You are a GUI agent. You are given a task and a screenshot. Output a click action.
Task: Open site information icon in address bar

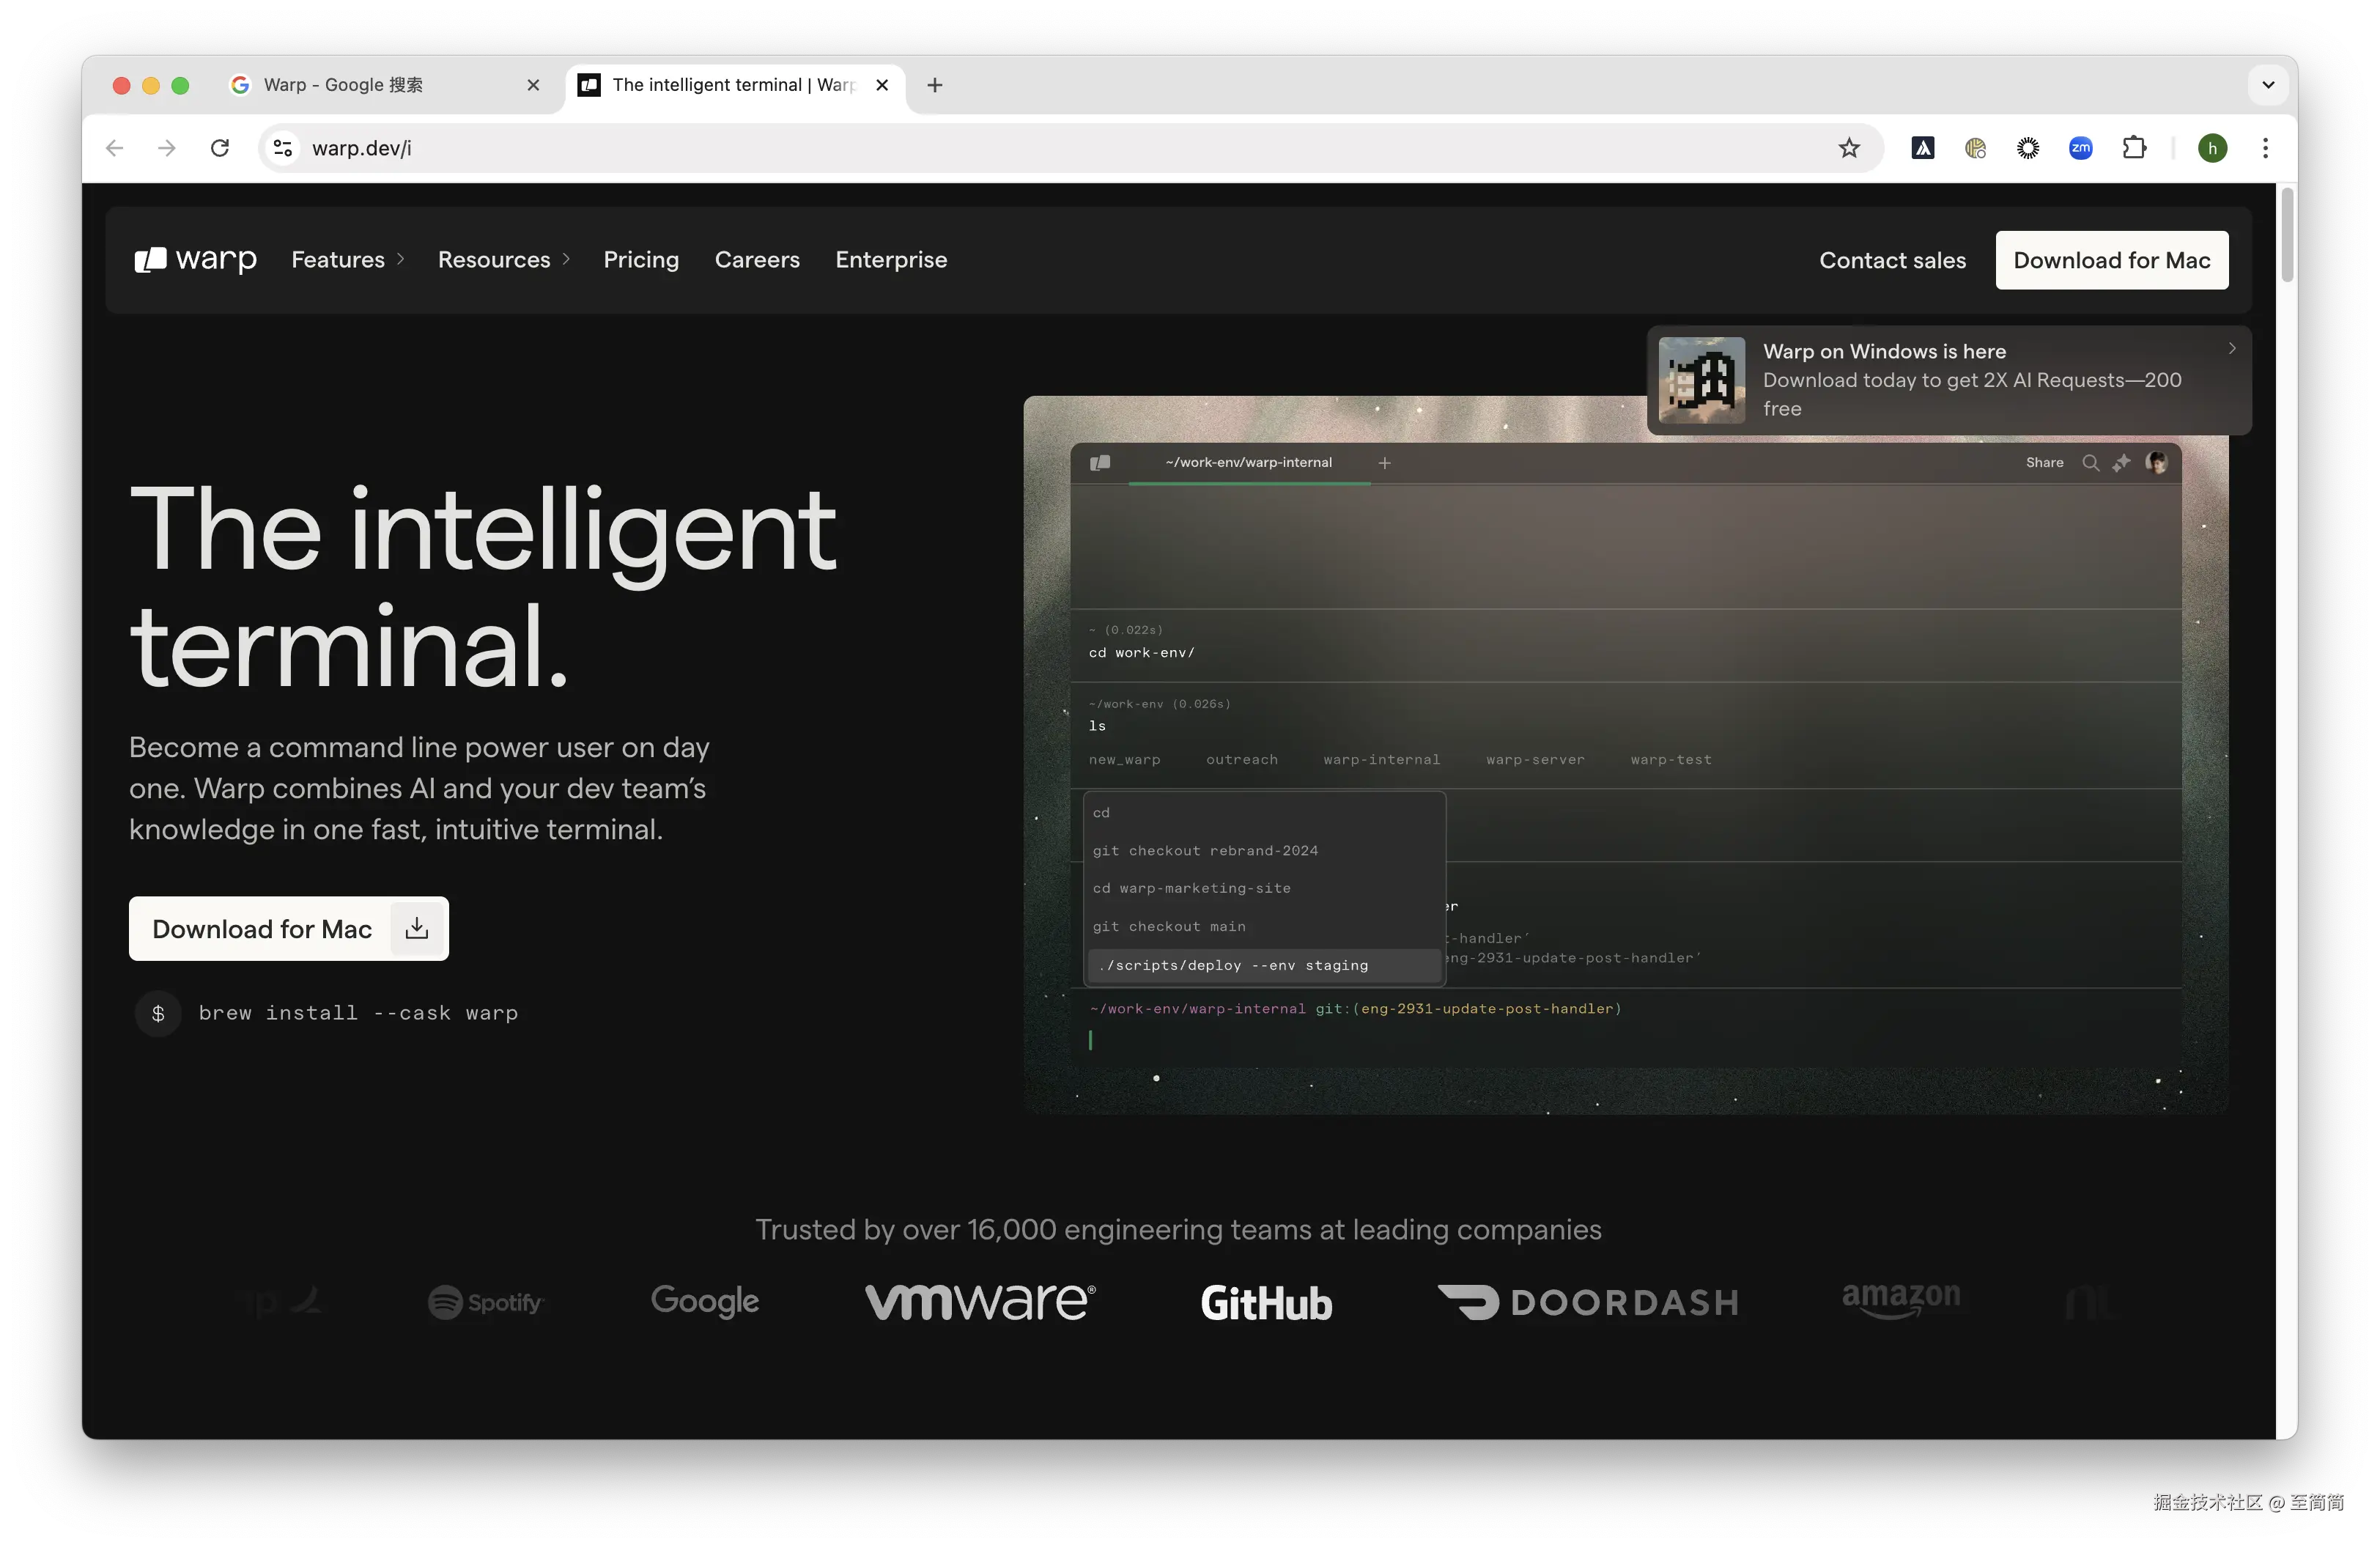[283, 148]
